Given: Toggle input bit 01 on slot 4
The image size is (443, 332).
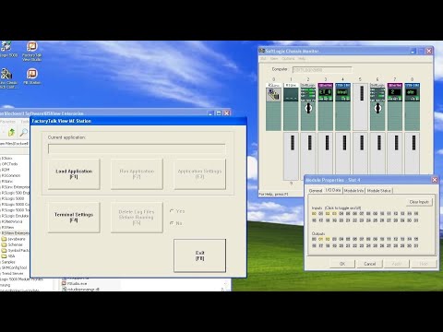Looking at the screenshot, I should [321, 214].
